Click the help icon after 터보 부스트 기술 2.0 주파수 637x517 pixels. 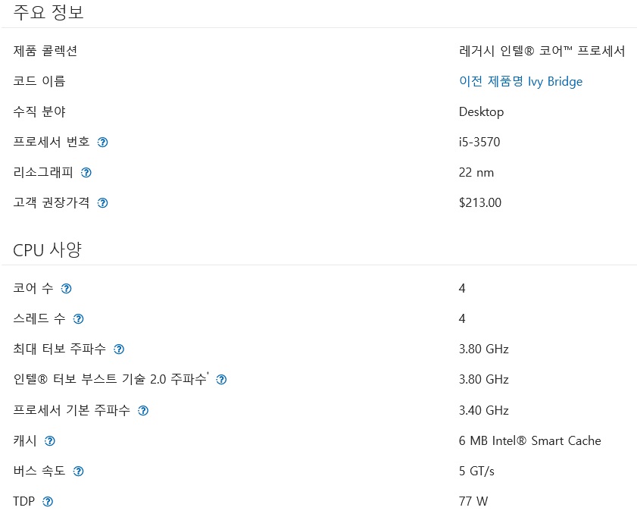tap(221, 380)
